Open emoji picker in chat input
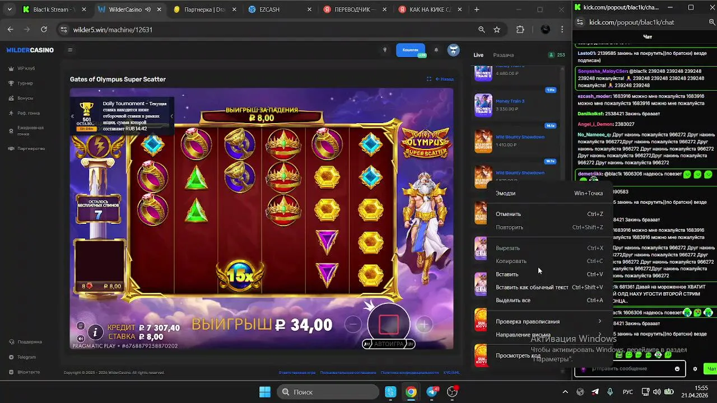This screenshot has height=403, width=717. [x=677, y=369]
